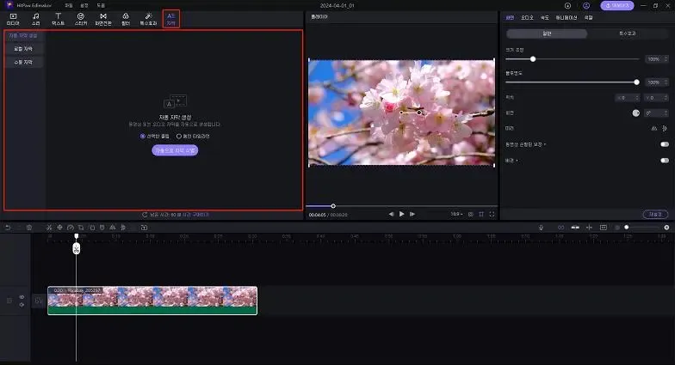Click the microphone voice-over icon above timeline
The image size is (675, 365).
click(x=541, y=227)
